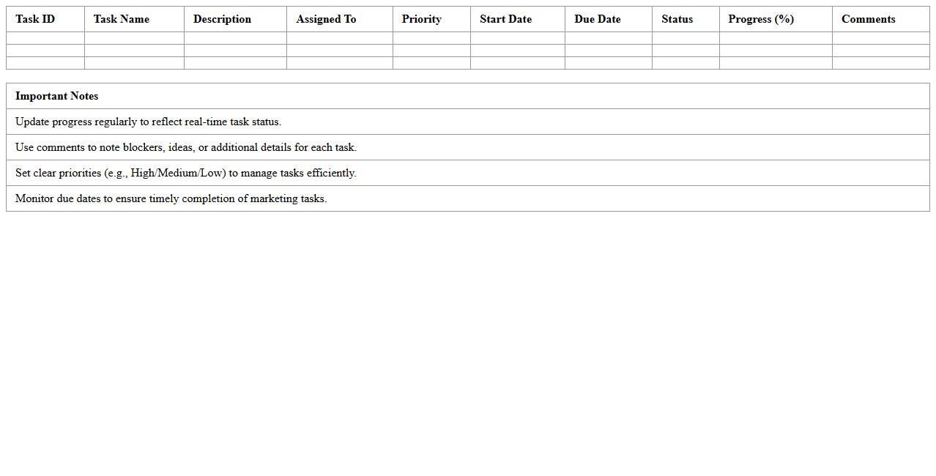The height and width of the screenshot is (476, 936).
Task: Click the note about using comments for blockers
Action: 186,147
